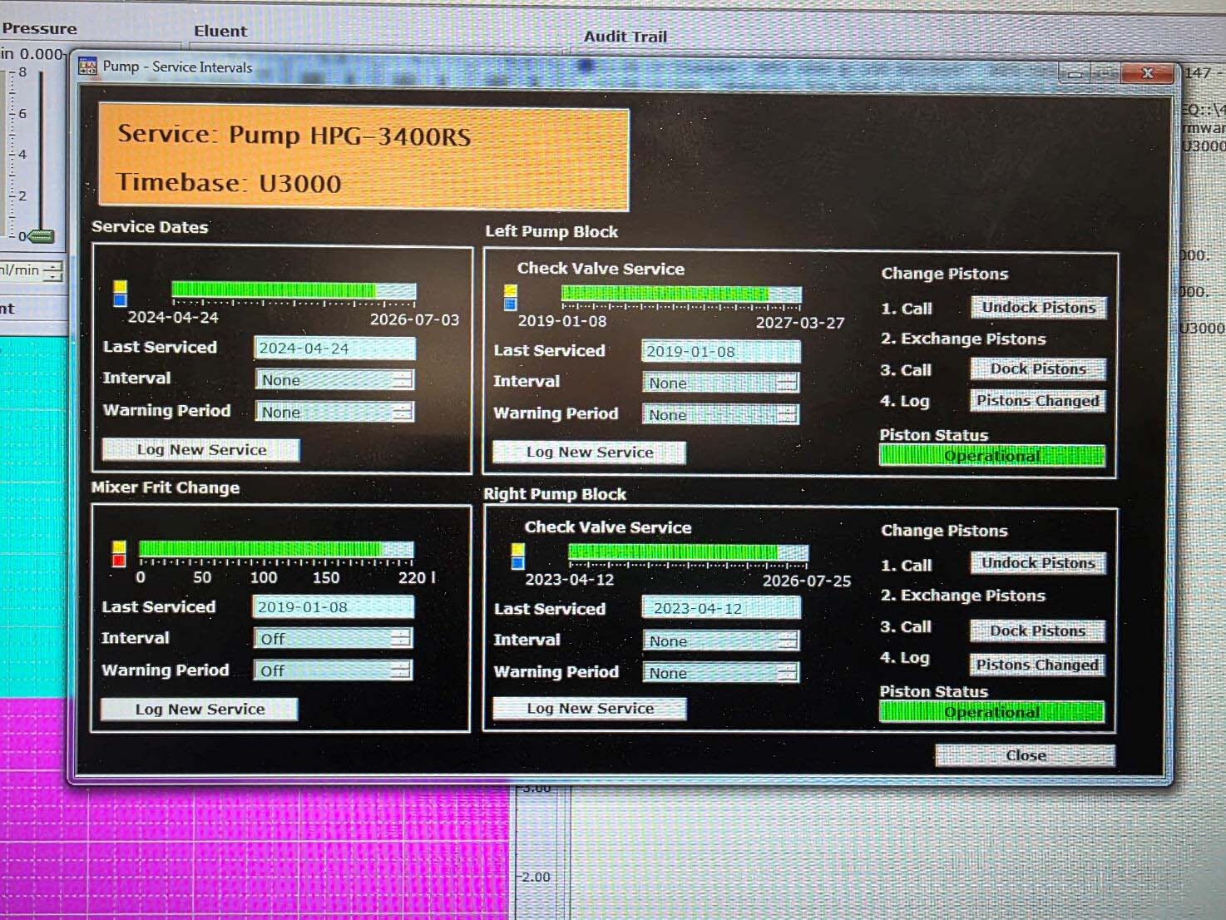Click the date '2026-07-03' under Service Dates bar

pyautogui.click(x=414, y=319)
